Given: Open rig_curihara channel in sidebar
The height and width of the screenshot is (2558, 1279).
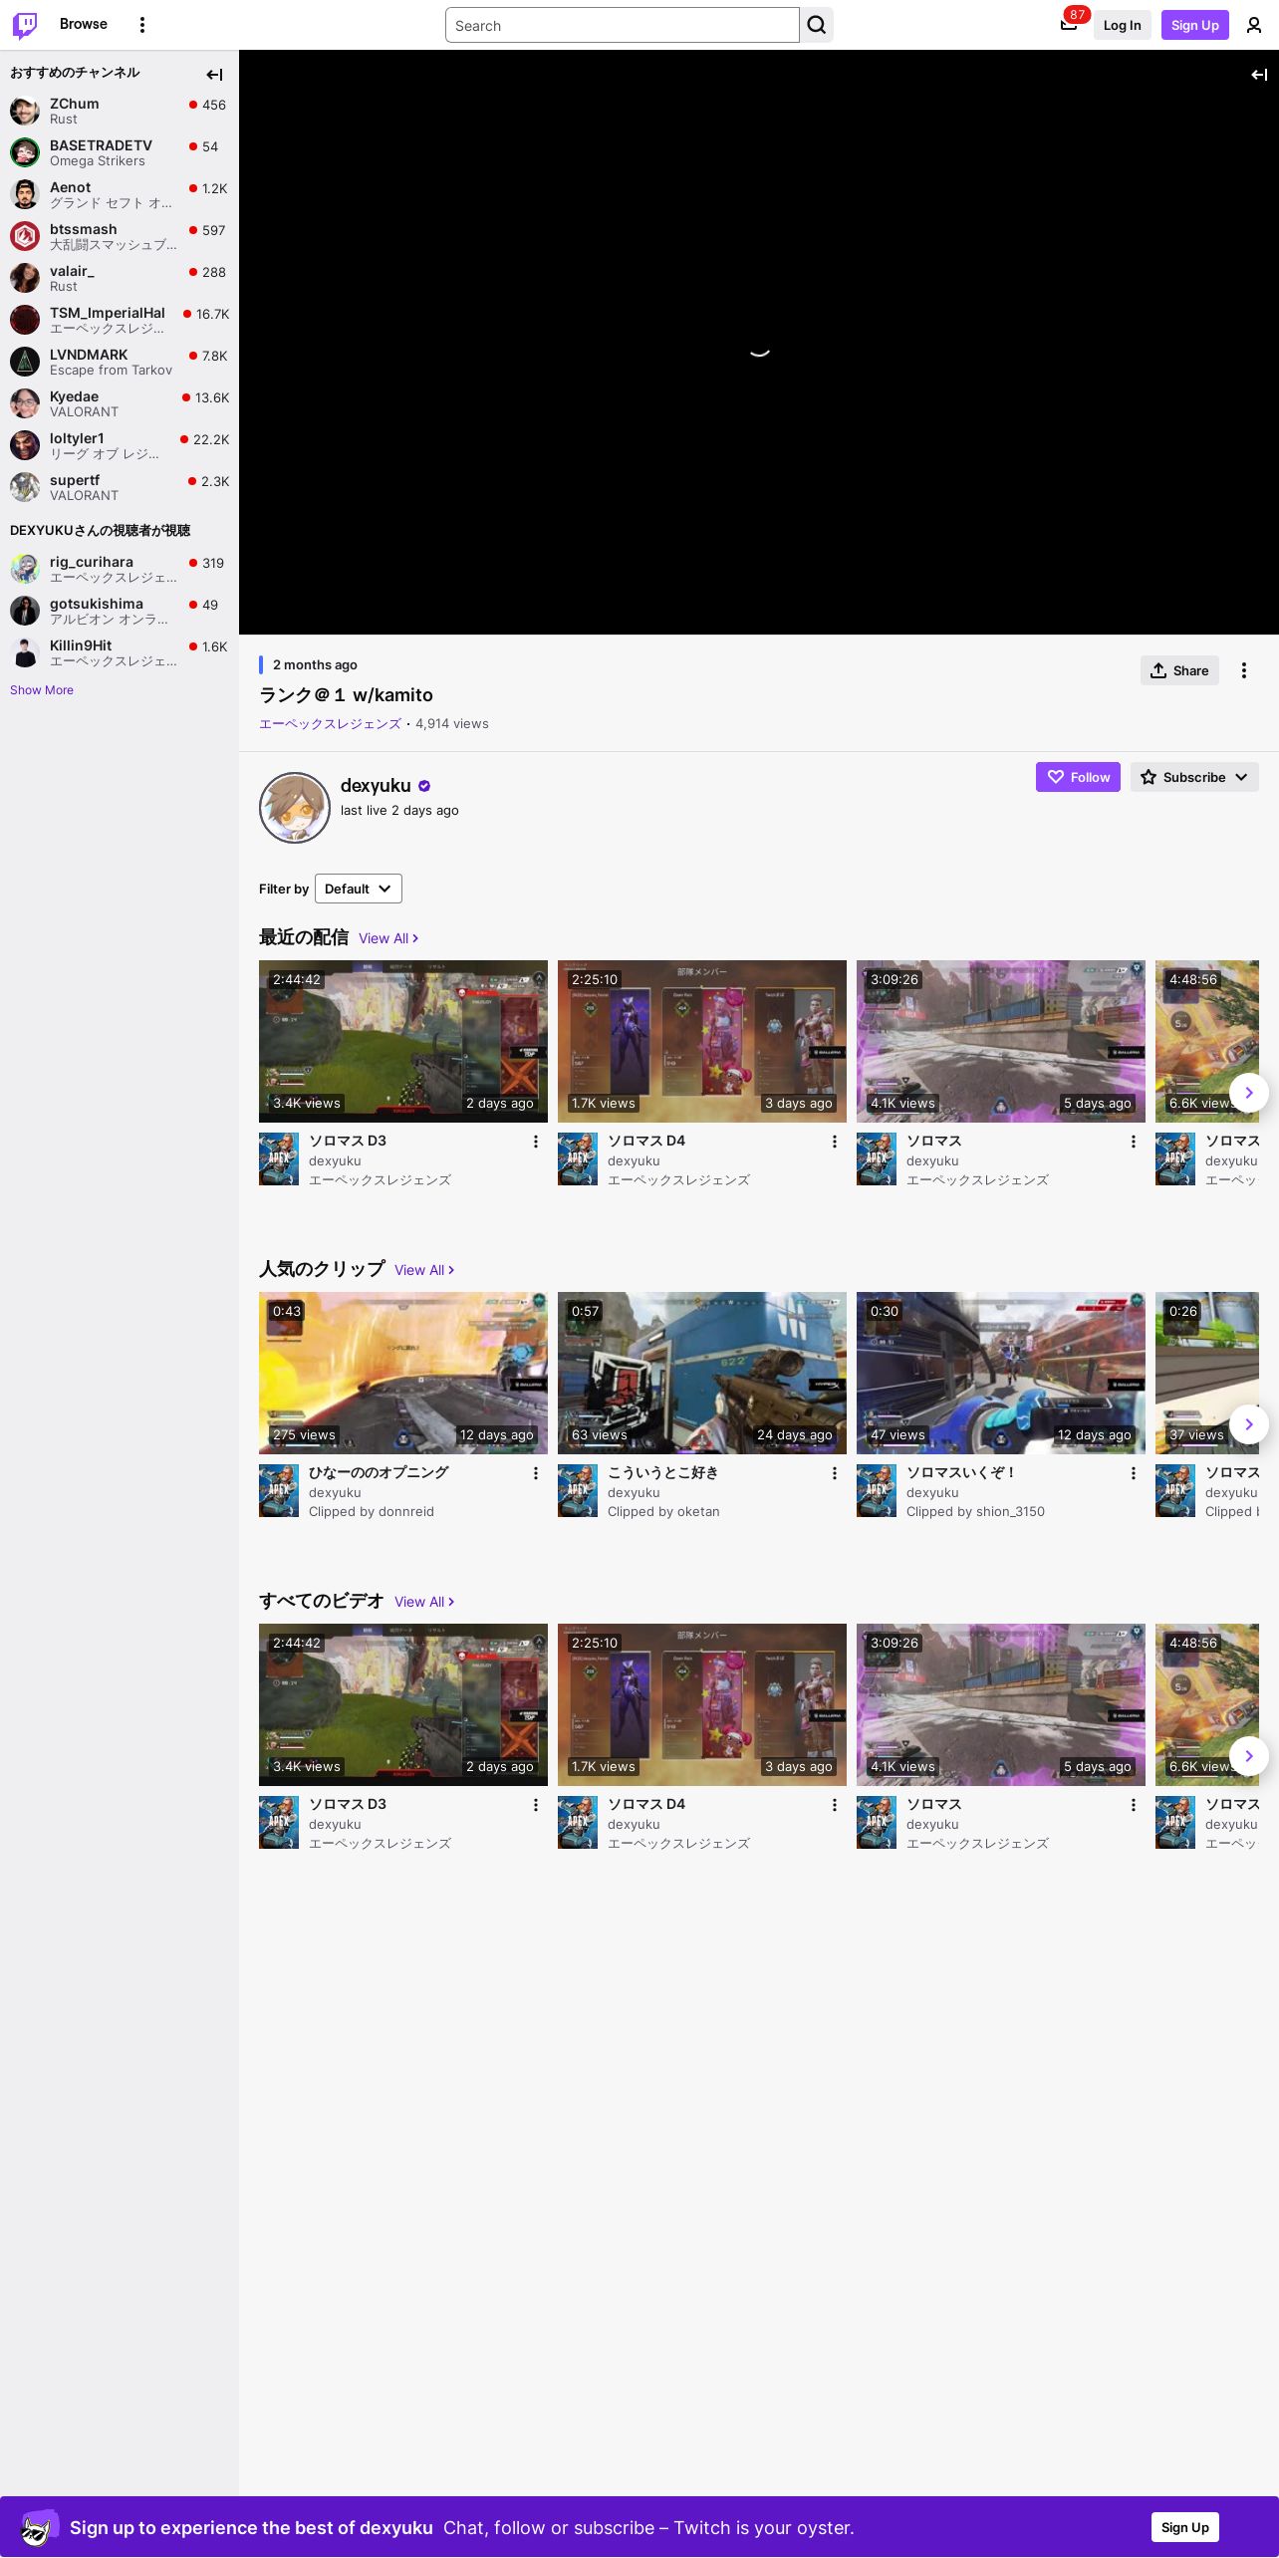Looking at the screenshot, I should (x=120, y=569).
